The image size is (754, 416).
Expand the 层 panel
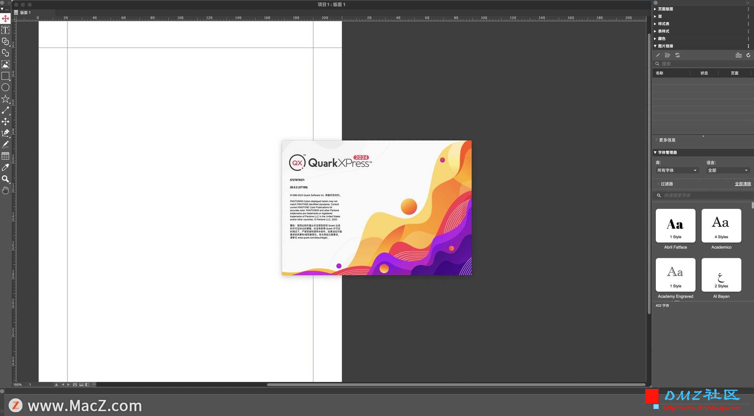point(655,16)
